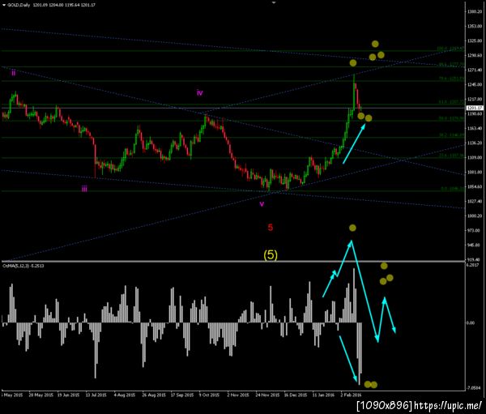Click the 4 Aug 2015 date label
486x414 pixels.
(125, 395)
